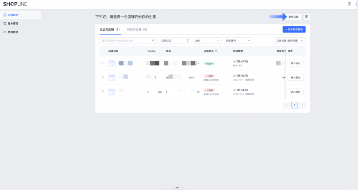Click the pin-to-top icon of the third store
This screenshot has width=358, height=190.
pos(103,92)
